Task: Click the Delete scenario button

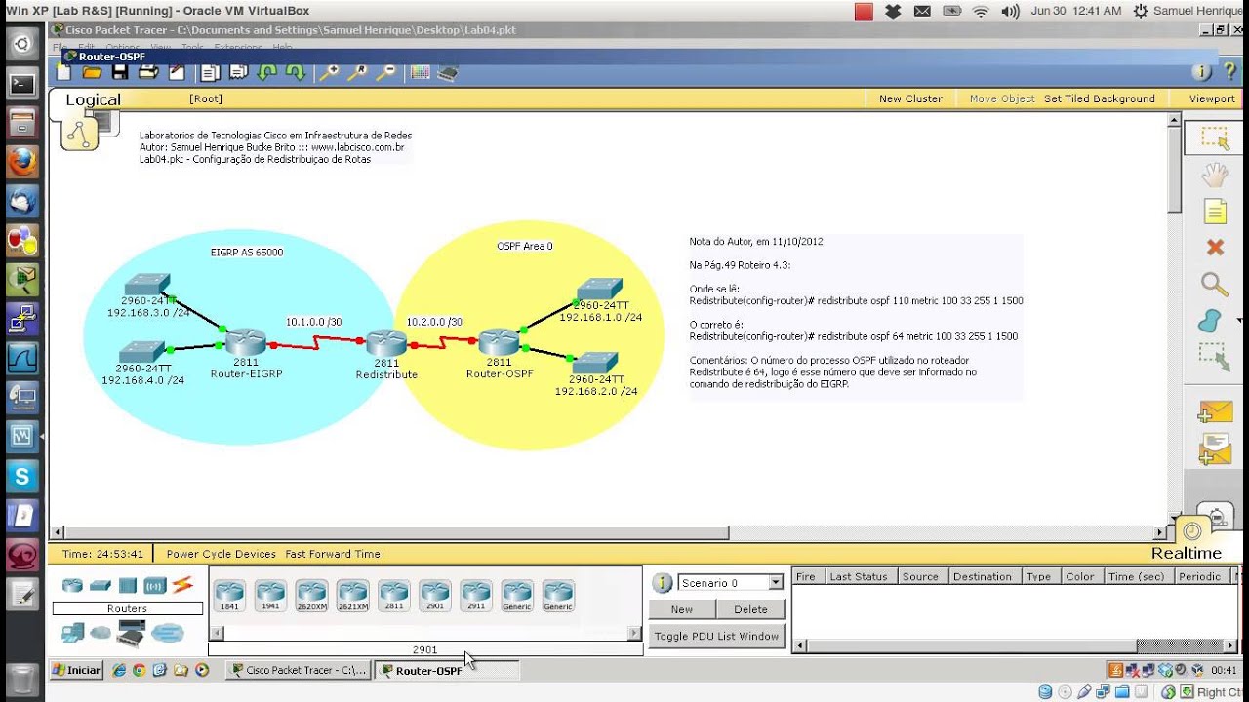Action: tap(750, 609)
